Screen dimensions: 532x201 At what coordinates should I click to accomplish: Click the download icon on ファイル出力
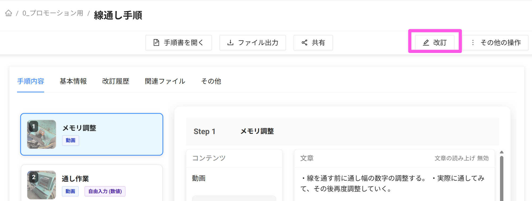point(230,42)
